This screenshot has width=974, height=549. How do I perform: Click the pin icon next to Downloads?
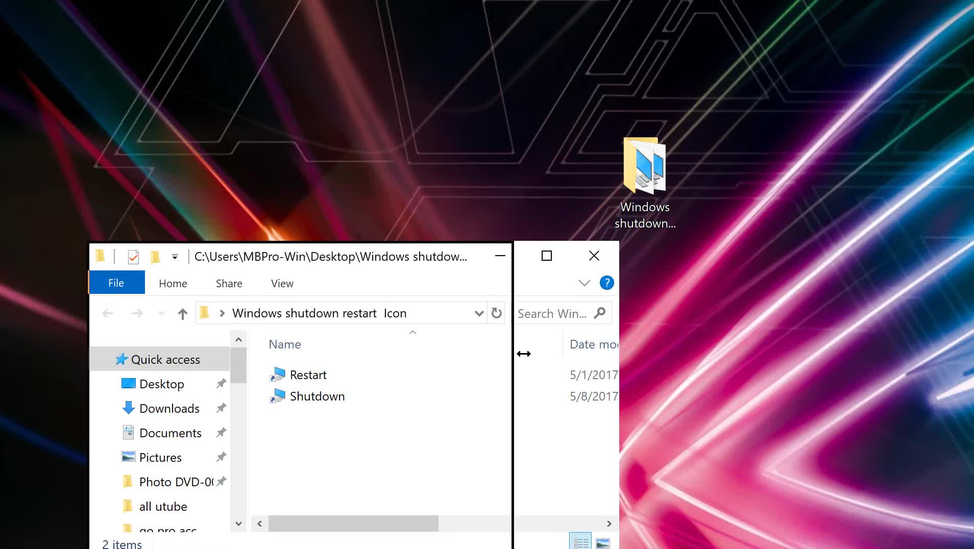[x=221, y=408]
